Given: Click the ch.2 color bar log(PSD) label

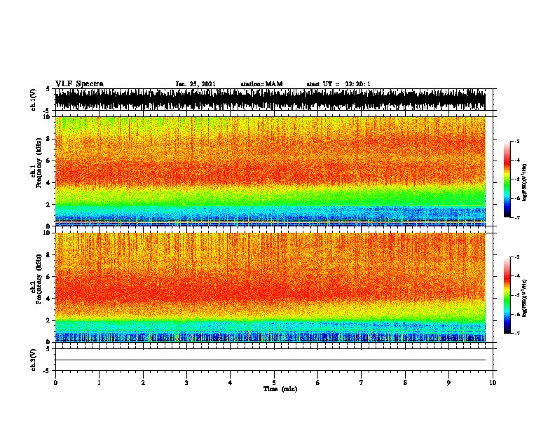Looking at the screenshot, I should [524, 298].
